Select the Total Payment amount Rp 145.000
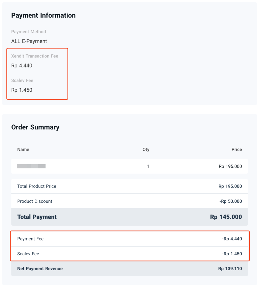The width and height of the screenshot is (259, 287). point(226,217)
